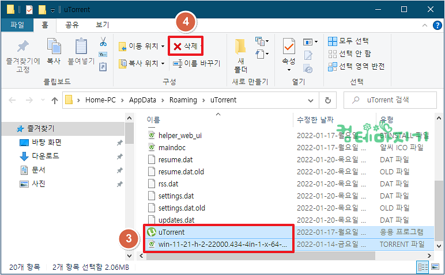Open the Customize Quick Access Toolbar dropdown
Screen dimensions: 445x275
[53, 10]
